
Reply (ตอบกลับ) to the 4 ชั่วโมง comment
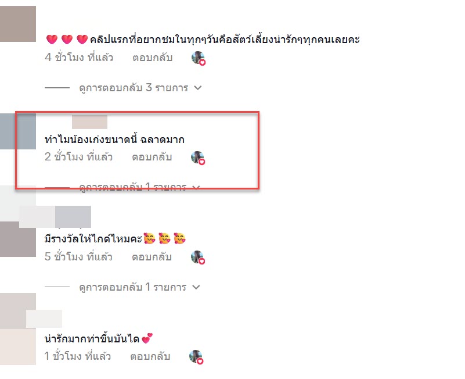pos(153,58)
